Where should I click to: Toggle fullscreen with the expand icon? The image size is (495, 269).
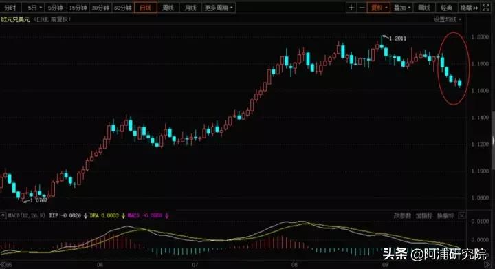486,8
